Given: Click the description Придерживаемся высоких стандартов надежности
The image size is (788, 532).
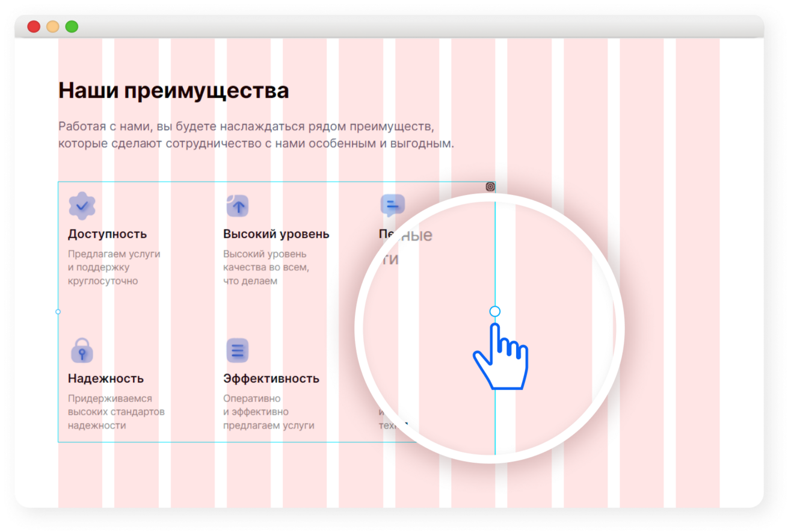Looking at the screenshot, I should point(116,412).
